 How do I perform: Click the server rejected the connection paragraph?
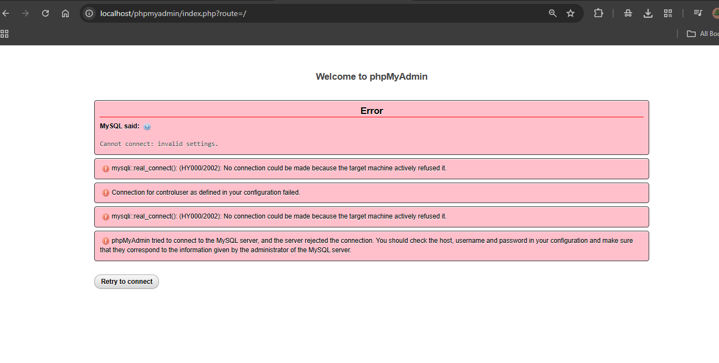[366, 245]
